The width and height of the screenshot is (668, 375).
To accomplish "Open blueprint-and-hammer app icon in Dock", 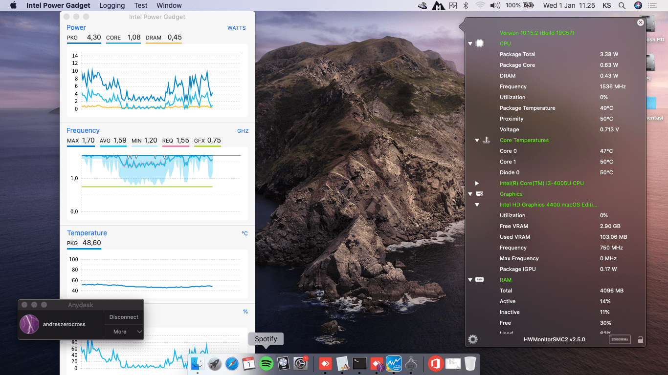I will (x=342, y=363).
